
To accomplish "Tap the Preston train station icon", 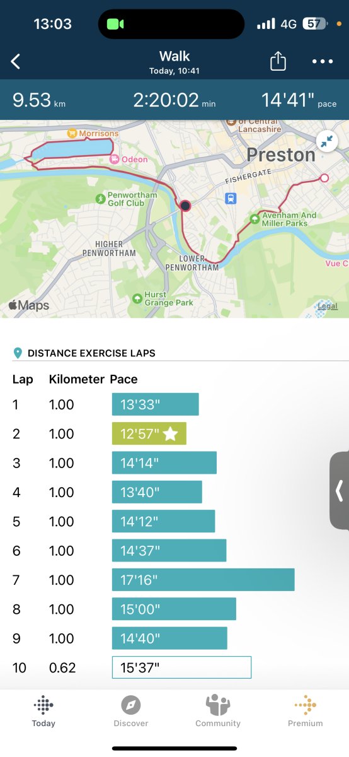I will pos(231,198).
